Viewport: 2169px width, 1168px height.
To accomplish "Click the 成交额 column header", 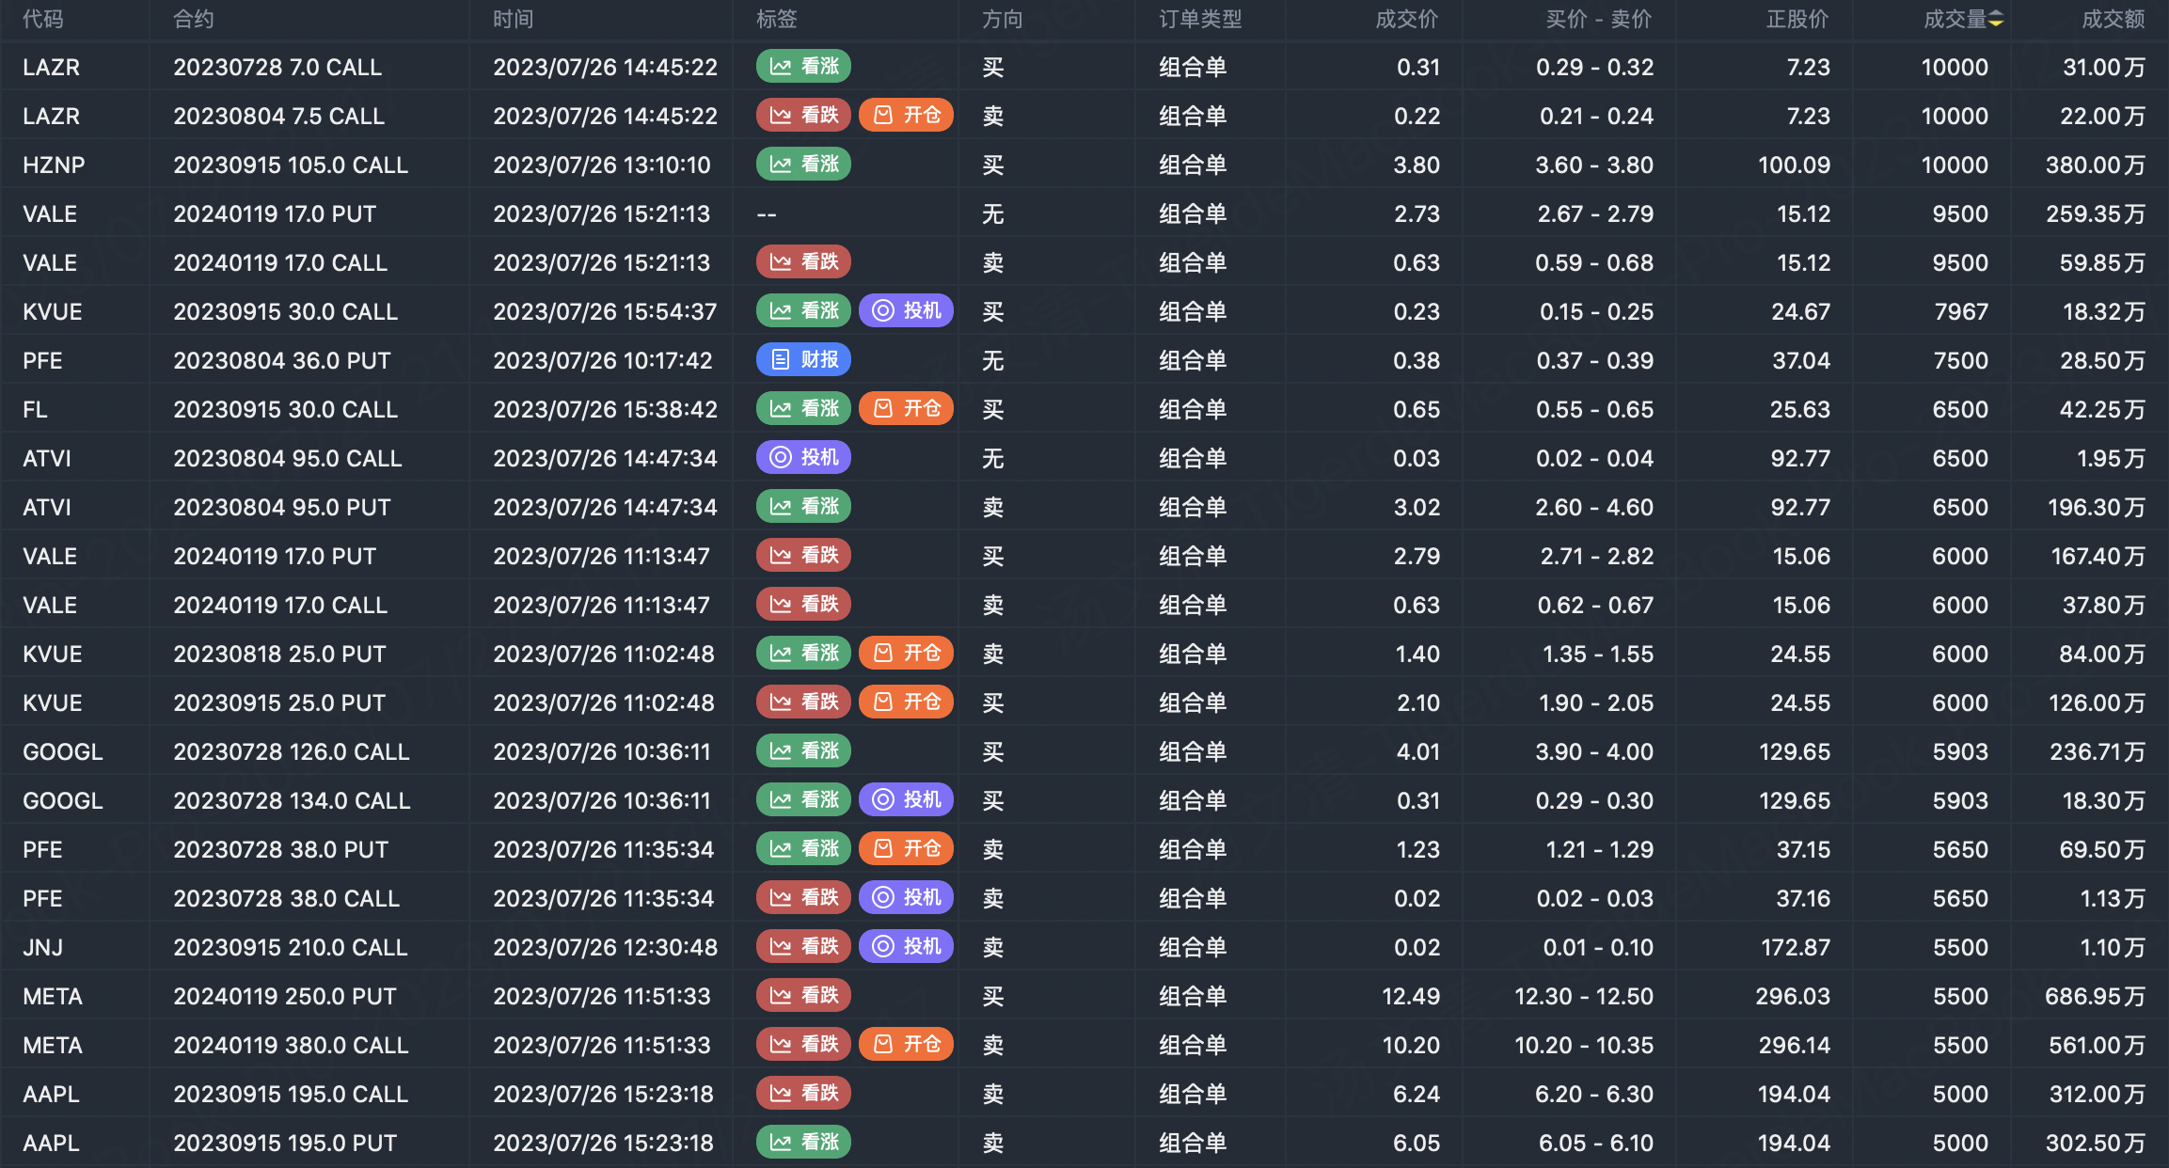I will coord(2114,19).
